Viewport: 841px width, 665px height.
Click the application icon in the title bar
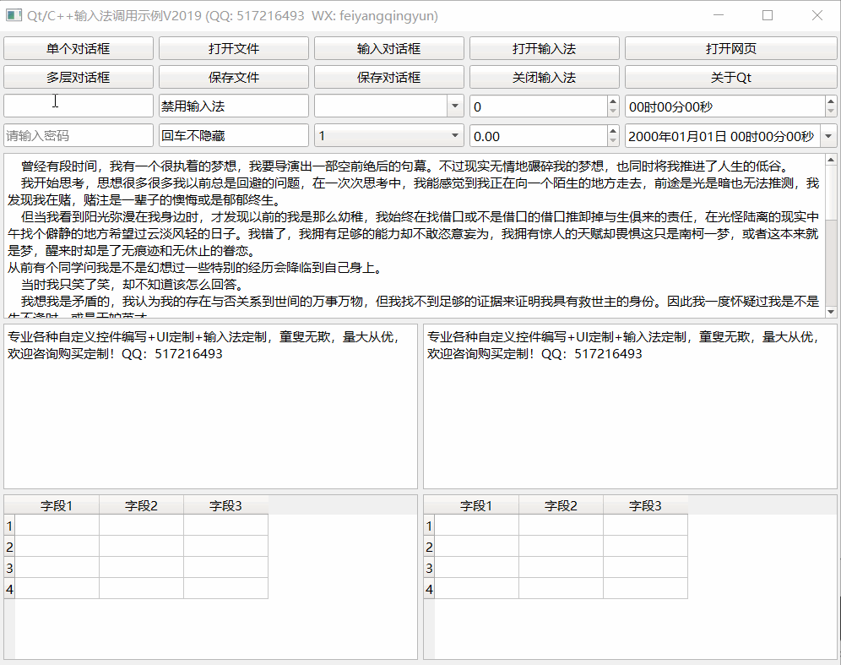point(14,15)
